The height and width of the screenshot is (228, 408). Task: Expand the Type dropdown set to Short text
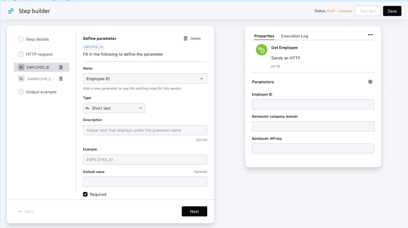tap(114, 108)
